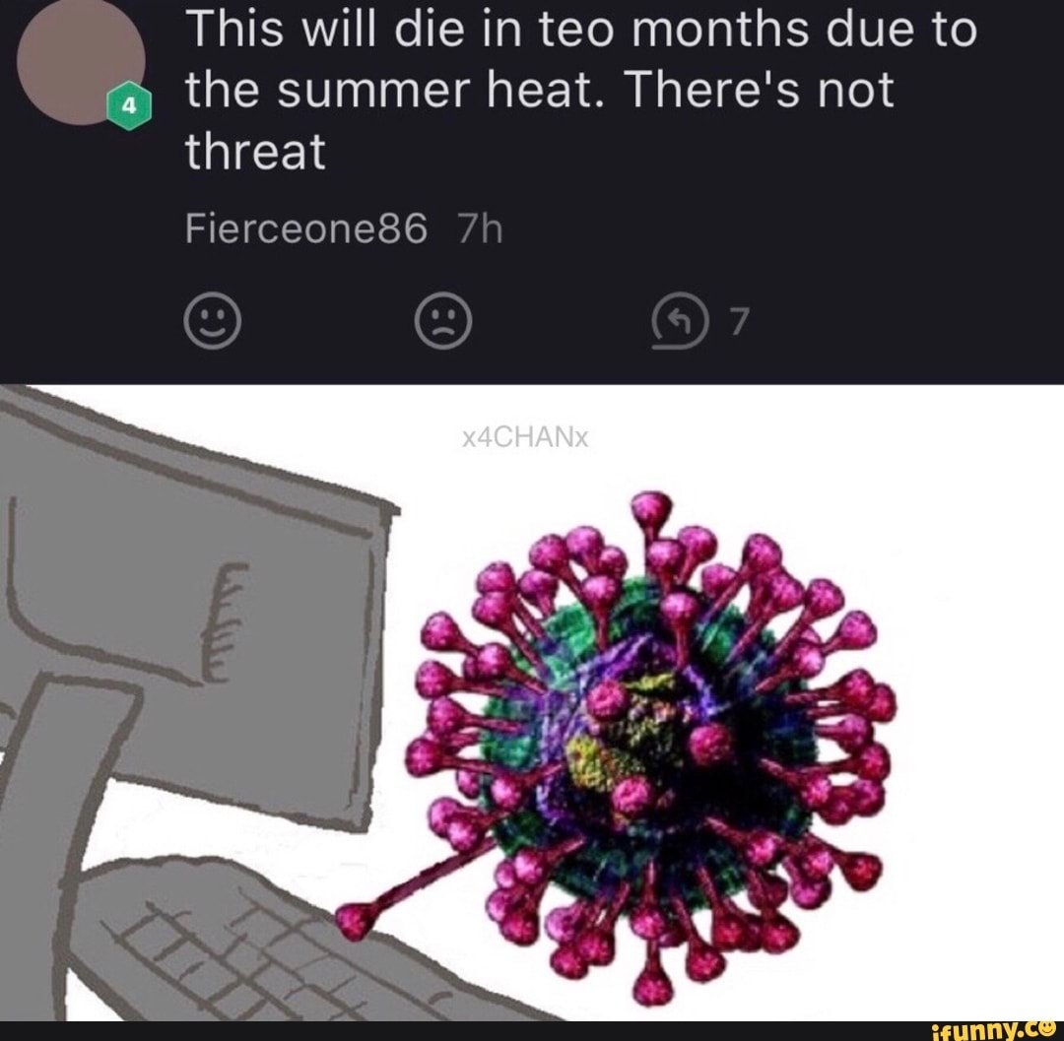Click the hand sketched on the monitor
The width and height of the screenshot is (1064, 1041).
[x=222, y=622]
